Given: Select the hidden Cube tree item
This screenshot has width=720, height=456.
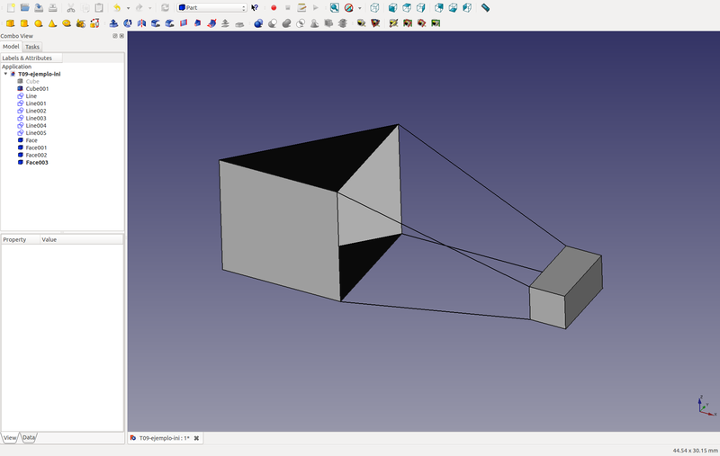Looking at the screenshot, I should point(31,81).
